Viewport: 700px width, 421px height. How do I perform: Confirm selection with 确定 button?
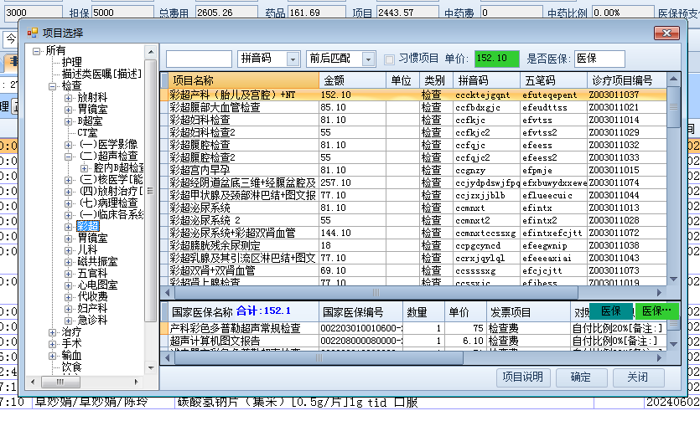click(x=581, y=377)
